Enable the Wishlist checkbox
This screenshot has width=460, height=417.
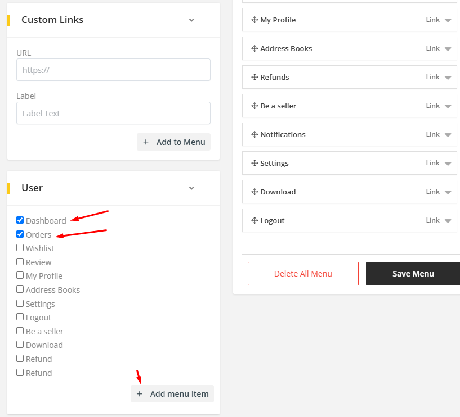click(20, 248)
